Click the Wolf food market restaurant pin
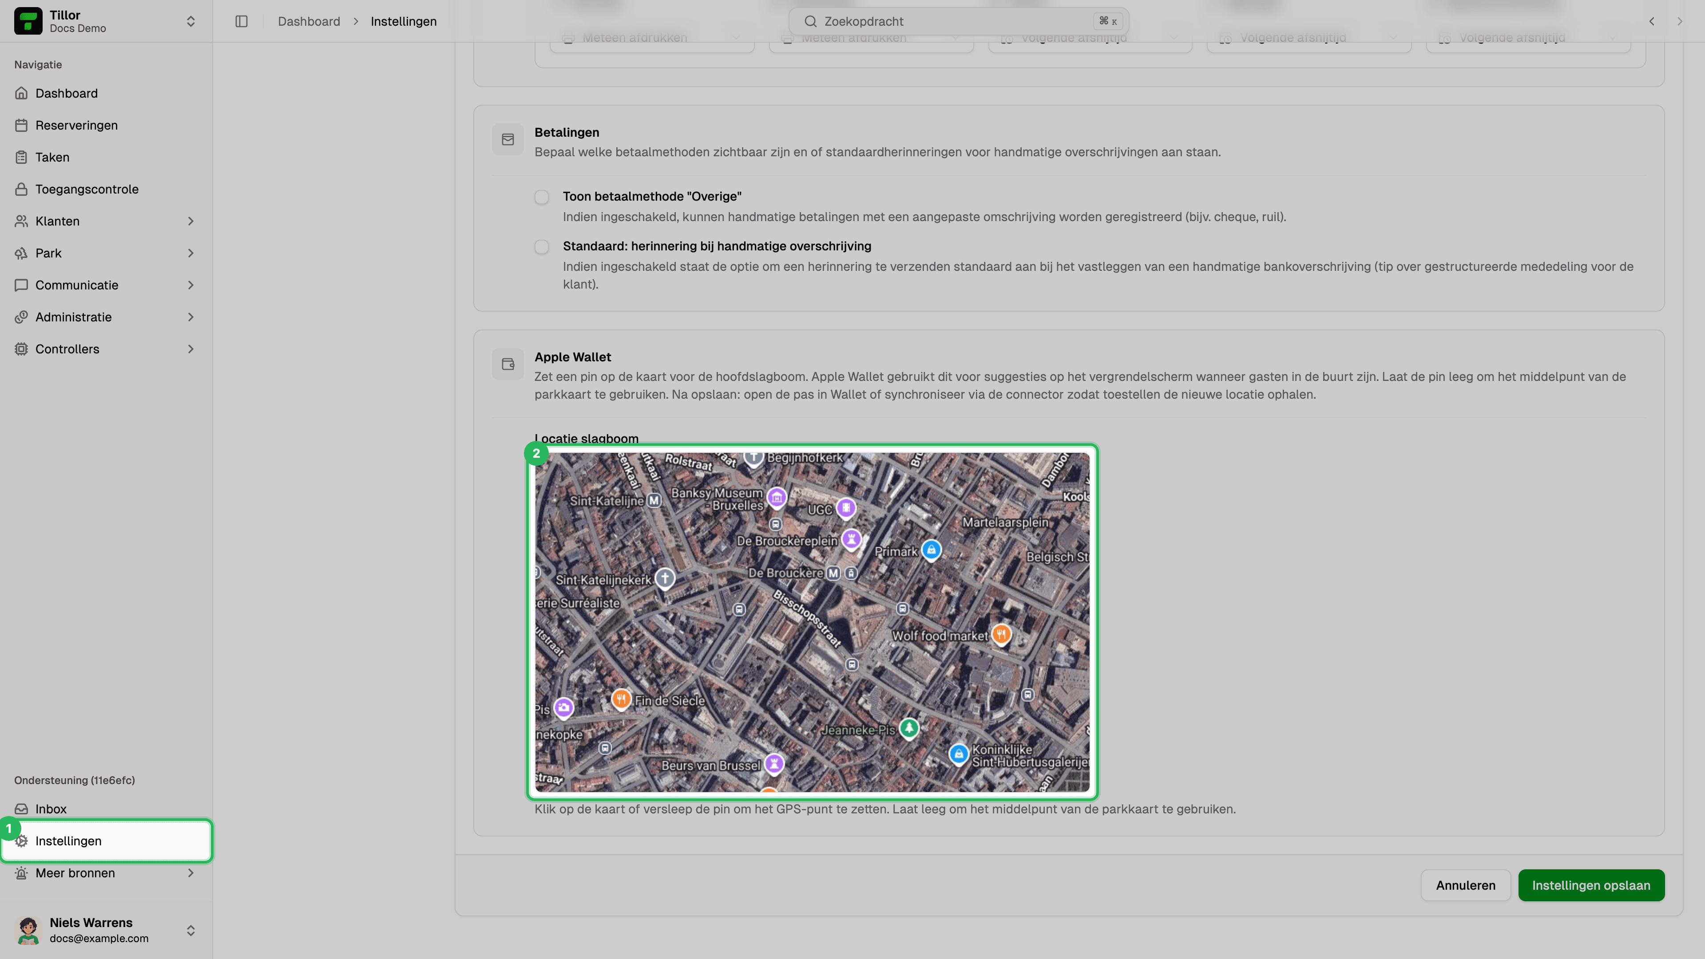Image resolution: width=1705 pixels, height=959 pixels. (x=1001, y=634)
